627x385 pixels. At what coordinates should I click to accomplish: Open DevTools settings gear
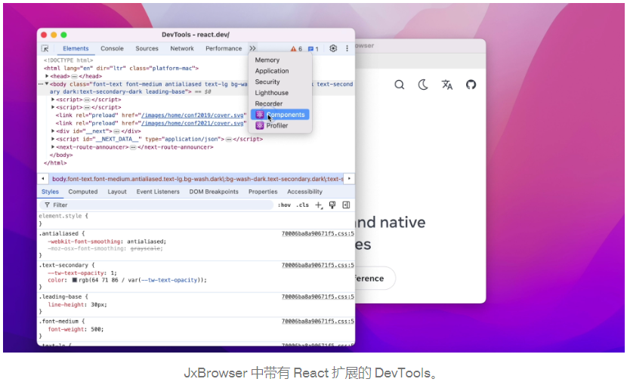(x=333, y=48)
